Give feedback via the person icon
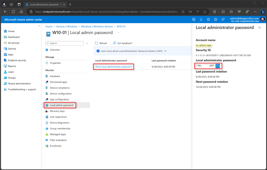 tap(223, 20)
